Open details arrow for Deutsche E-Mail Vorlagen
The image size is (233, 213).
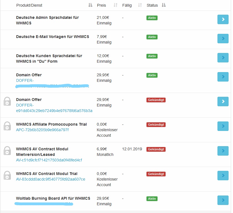pos(223,39)
